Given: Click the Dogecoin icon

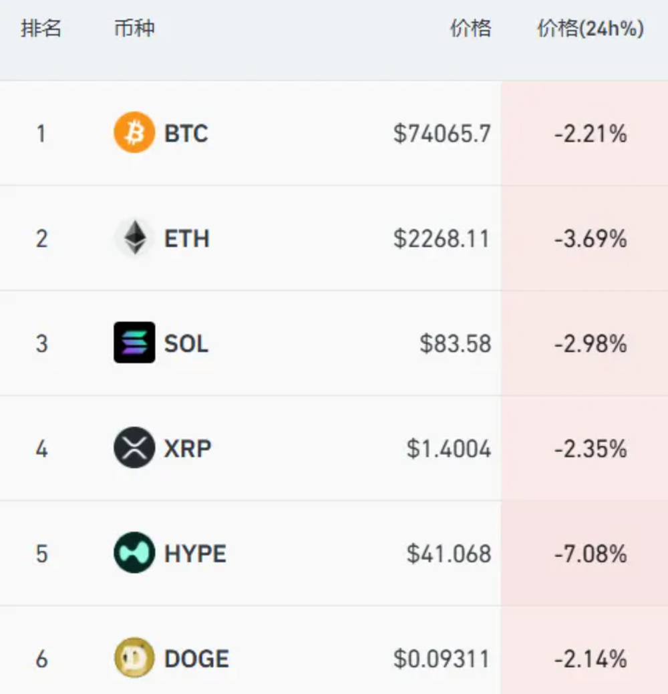Looking at the screenshot, I should (134, 658).
